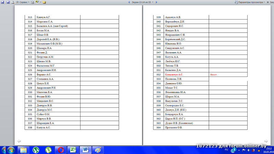Click the research lookup icon after Сервис
The image size is (274, 154).
pyautogui.click(x=33, y=2)
